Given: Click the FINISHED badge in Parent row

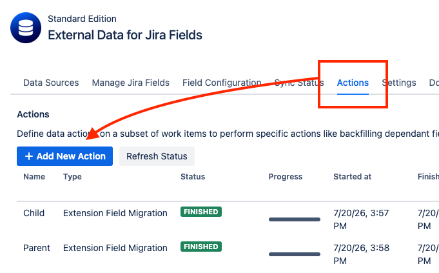Looking at the screenshot, I should (201, 247).
